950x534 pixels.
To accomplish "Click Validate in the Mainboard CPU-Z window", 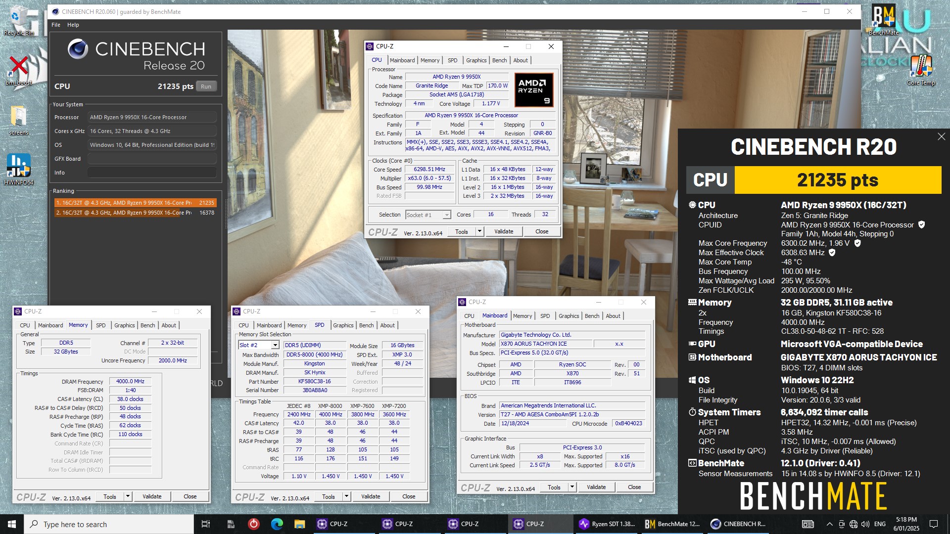I will click(x=596, y=487).
